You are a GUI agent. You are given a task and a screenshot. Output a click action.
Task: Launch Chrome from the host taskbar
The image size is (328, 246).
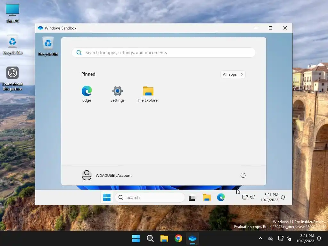(178, 238)
